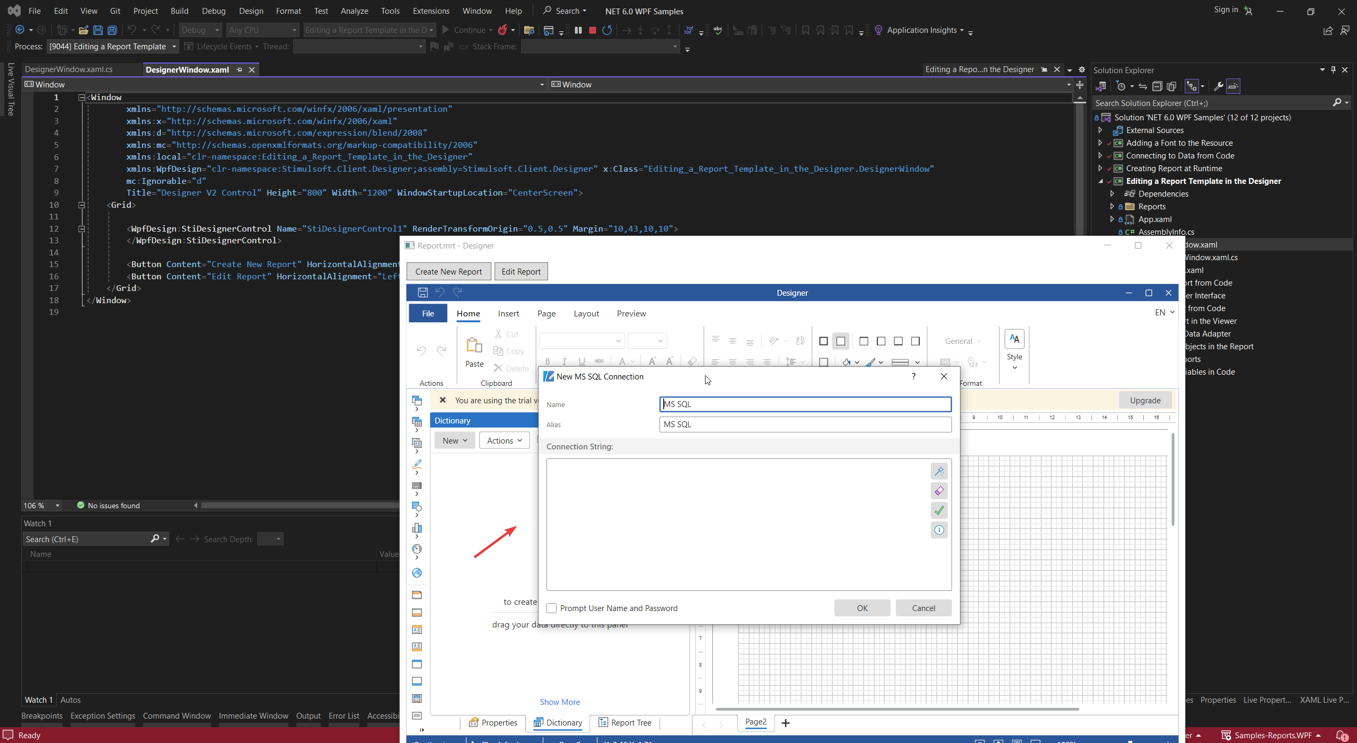The height and width of the screenshot is (743, 1357).
Task: Click the Designer canvas vertical scrollbar
Action: click(x=1173, y=480)
